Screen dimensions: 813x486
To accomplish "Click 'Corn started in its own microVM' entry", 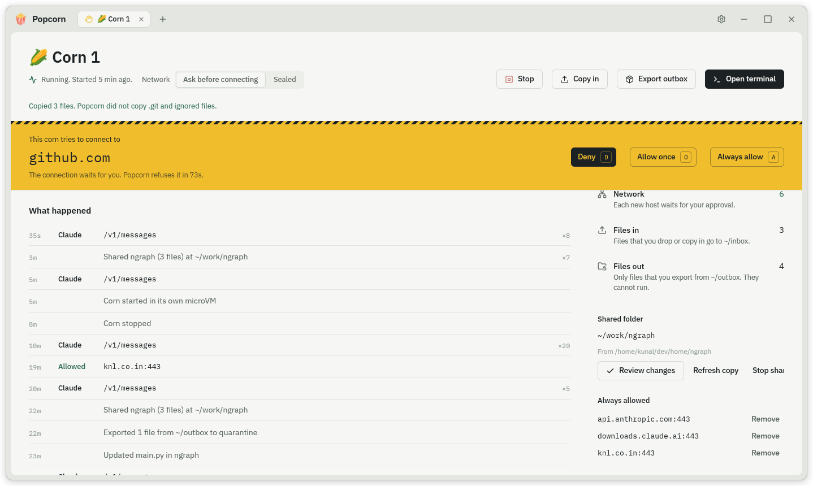I will coord(300,301).
